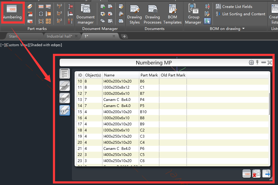The width and height of the screenshot is (278, 185).
Task: Click the red X delete part marks icon
Action: [257, 174]
